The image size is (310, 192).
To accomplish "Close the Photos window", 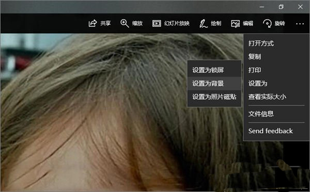I will 300,7.
